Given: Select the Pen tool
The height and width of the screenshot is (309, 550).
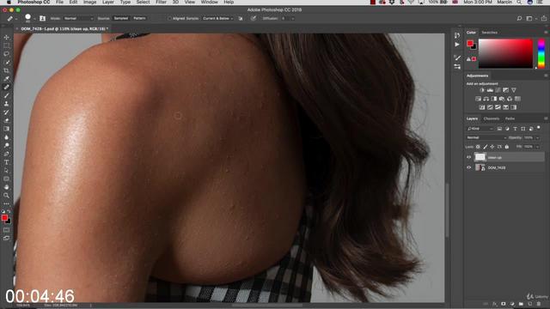Looking at the screenshot, I should pyautogui.click(x=6, y=154).
